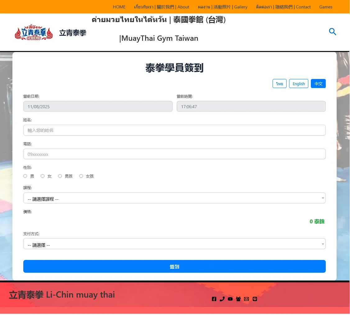Open the Gallery menu item
This screenshot has height=315, width=350.
[x=223, y=7]
